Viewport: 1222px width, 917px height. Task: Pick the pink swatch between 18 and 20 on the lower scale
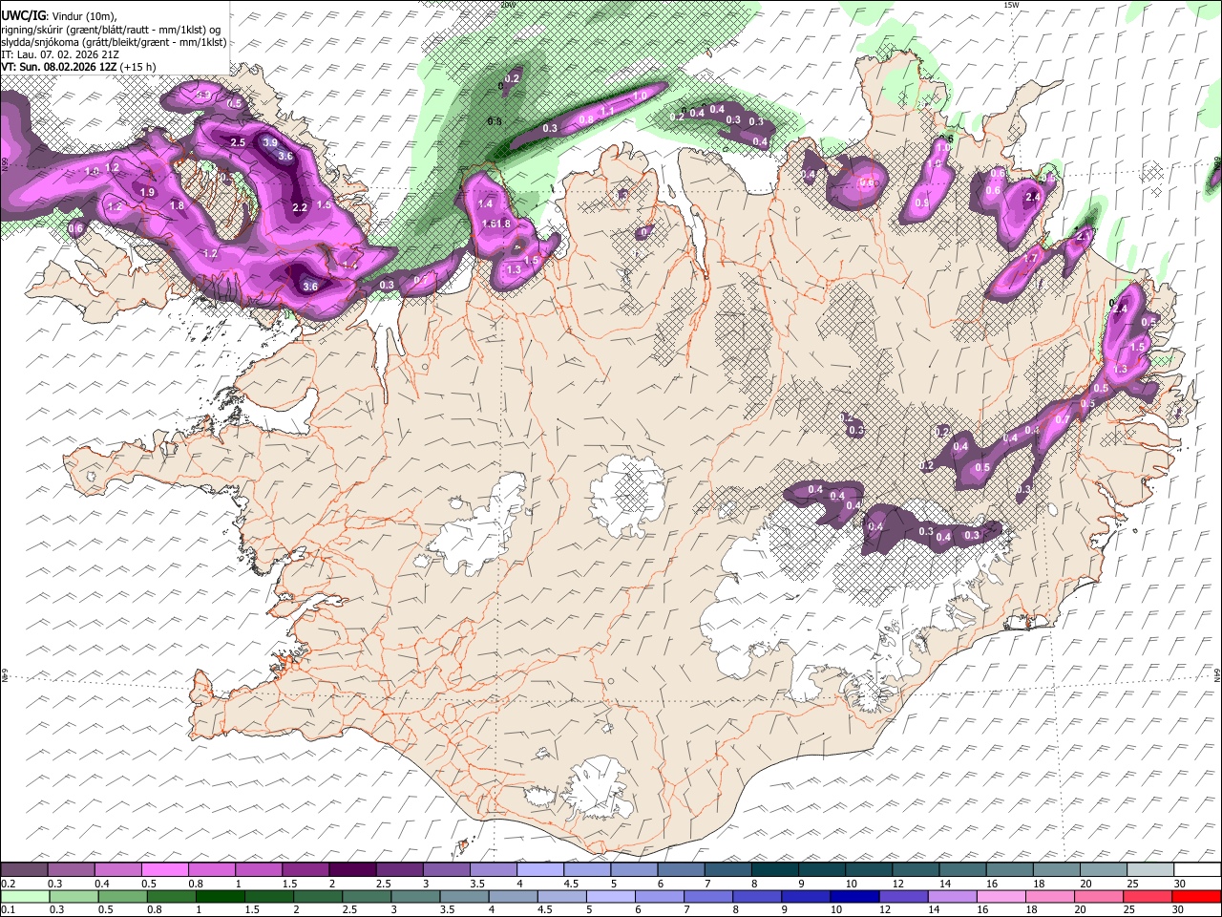click(x=1050, y=896)
